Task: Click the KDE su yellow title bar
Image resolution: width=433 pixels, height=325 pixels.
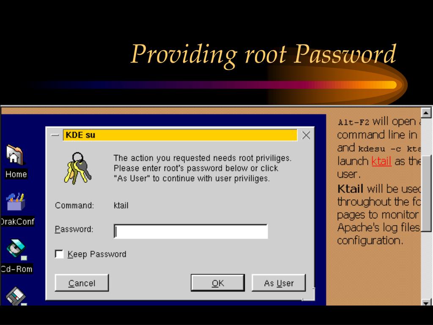Action: point(180,135)
